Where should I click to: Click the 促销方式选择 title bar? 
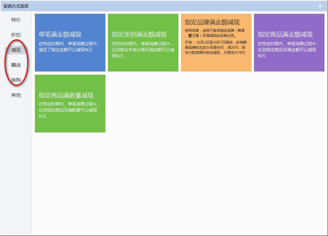pyautogui.click(x=164, y=6)
